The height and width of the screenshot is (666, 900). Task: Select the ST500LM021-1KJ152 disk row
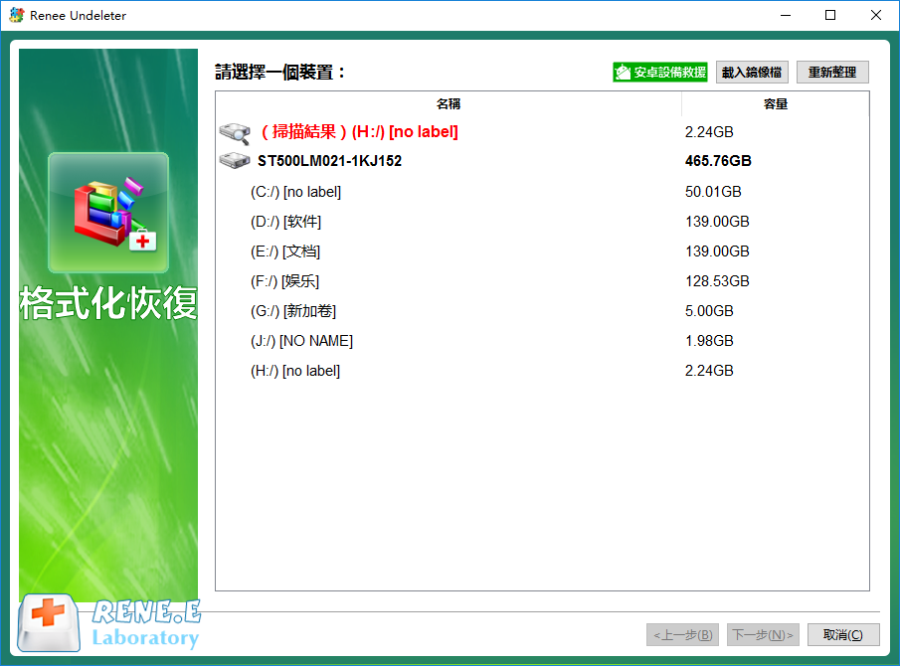pos(542,161)
